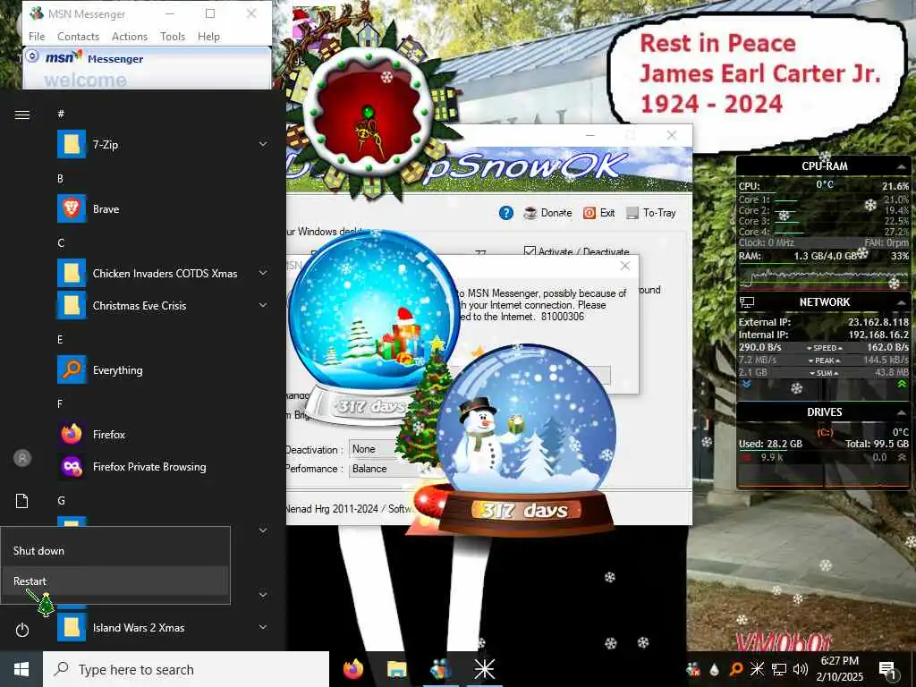Toggle the Activate / Deactivate checkbox
916x687 pixels.
[530, 251]
